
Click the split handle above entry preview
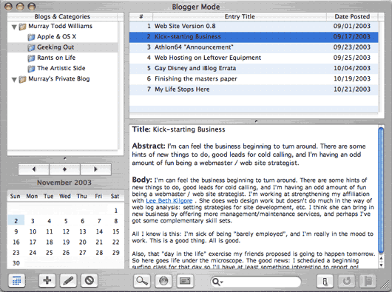click(x=256, y=121)
